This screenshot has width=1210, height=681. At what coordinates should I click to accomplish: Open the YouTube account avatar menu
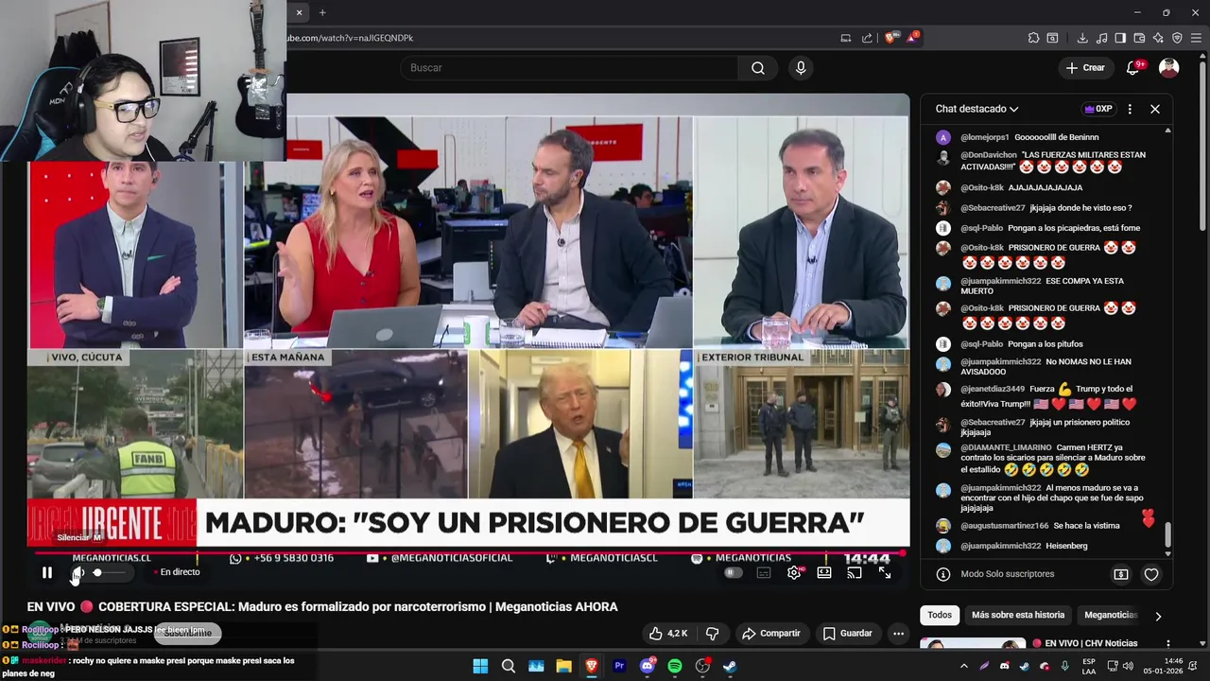(1169, 68)
